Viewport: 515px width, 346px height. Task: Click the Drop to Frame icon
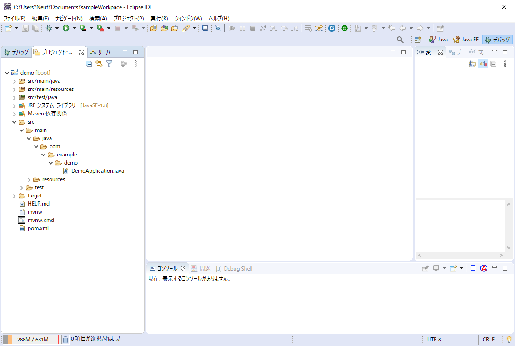(308, 28)
